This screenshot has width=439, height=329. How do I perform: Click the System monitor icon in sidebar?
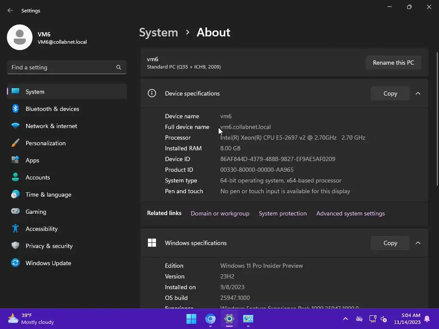coord(15,92)
